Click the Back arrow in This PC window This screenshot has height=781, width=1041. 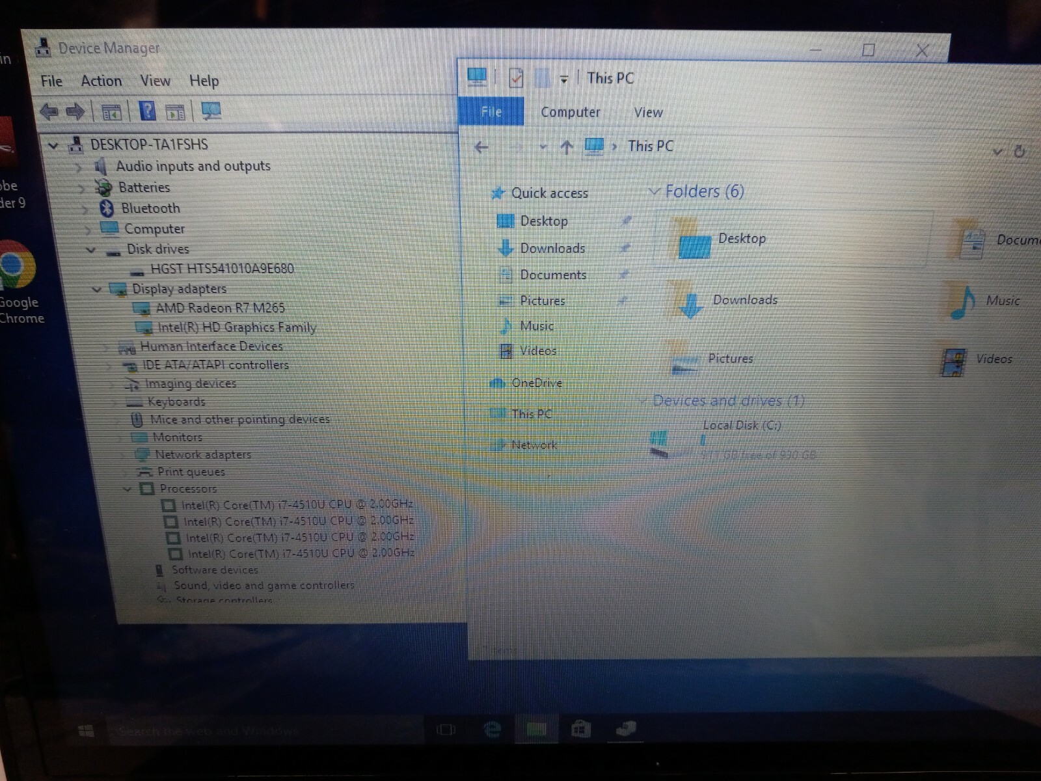point(481,147)
